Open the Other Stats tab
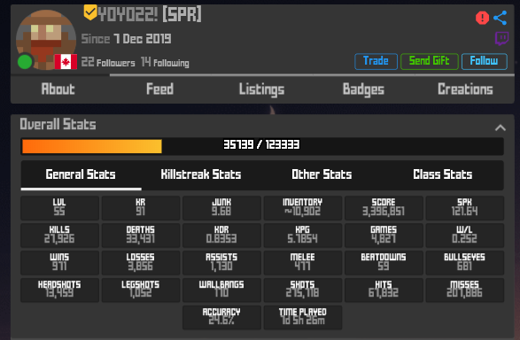Screen dimensions: 520x340 [322, 174]
